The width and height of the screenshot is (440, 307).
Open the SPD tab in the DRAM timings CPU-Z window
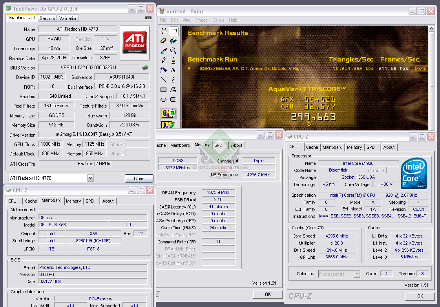[218, 145]
